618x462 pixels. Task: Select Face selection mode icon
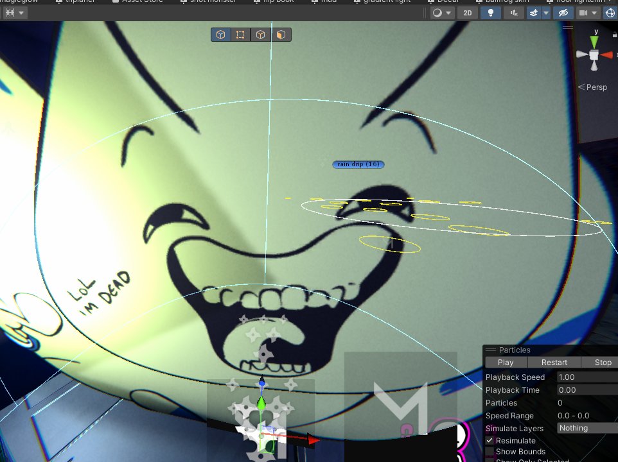coord(281,35)
